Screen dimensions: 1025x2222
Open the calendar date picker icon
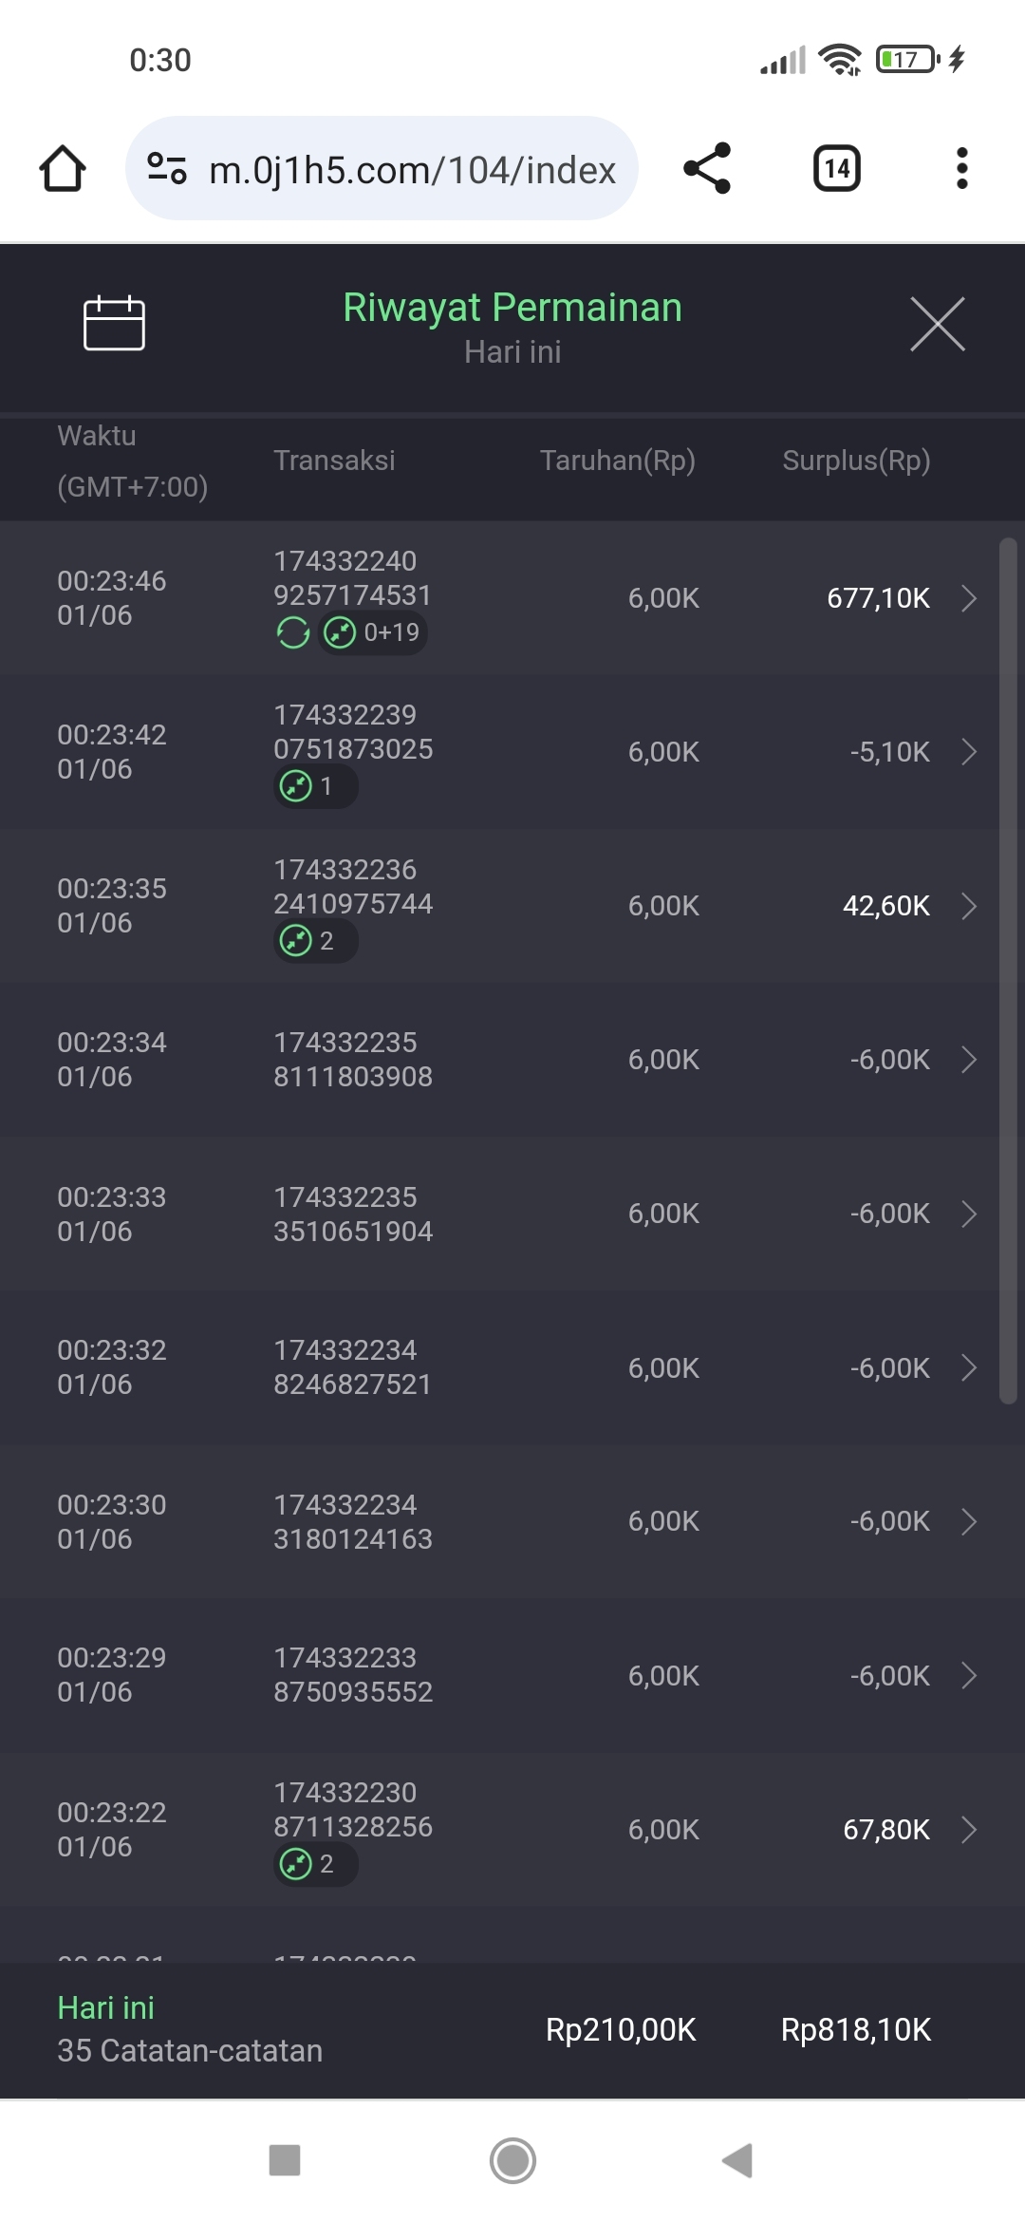click(114, 323)
